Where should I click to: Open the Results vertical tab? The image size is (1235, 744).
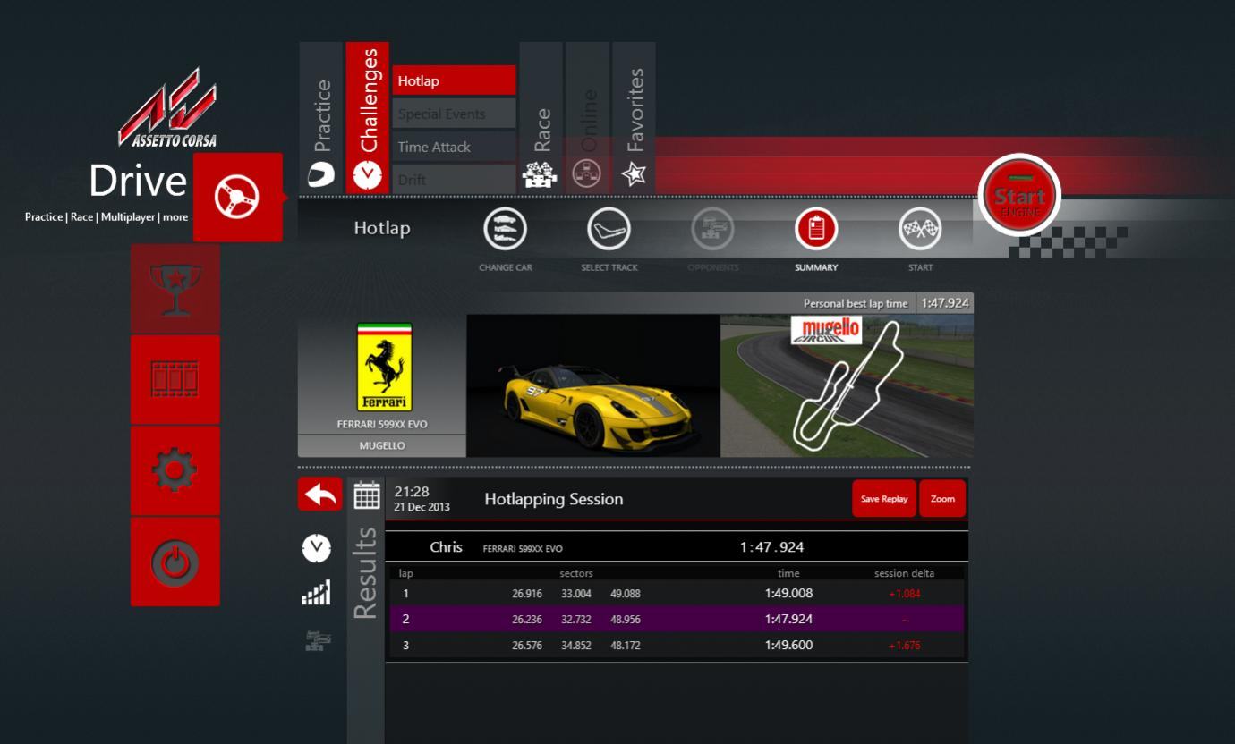[x=366, y=573]
